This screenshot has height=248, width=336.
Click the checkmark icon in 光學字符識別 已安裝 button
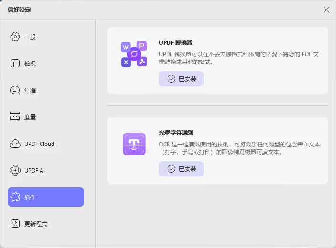171,169
